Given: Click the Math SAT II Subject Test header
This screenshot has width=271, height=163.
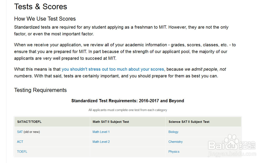Looking at the screenshot, I should coord(111,122).
